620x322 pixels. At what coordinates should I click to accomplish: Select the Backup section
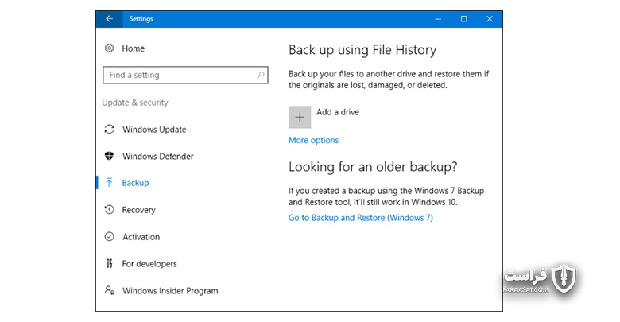(x=136, y=183)
